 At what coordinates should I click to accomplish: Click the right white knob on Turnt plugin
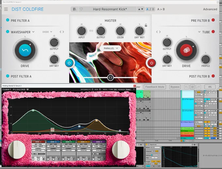(x=121, y=150)
